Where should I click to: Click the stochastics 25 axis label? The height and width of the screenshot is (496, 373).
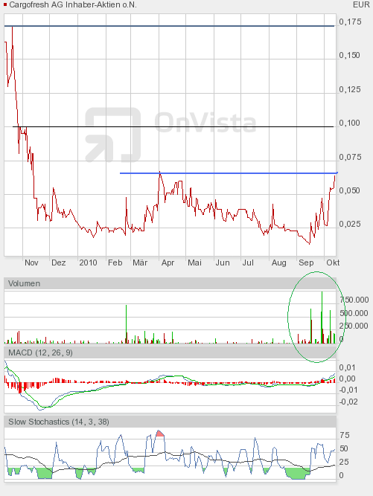[x=344, y=462]
